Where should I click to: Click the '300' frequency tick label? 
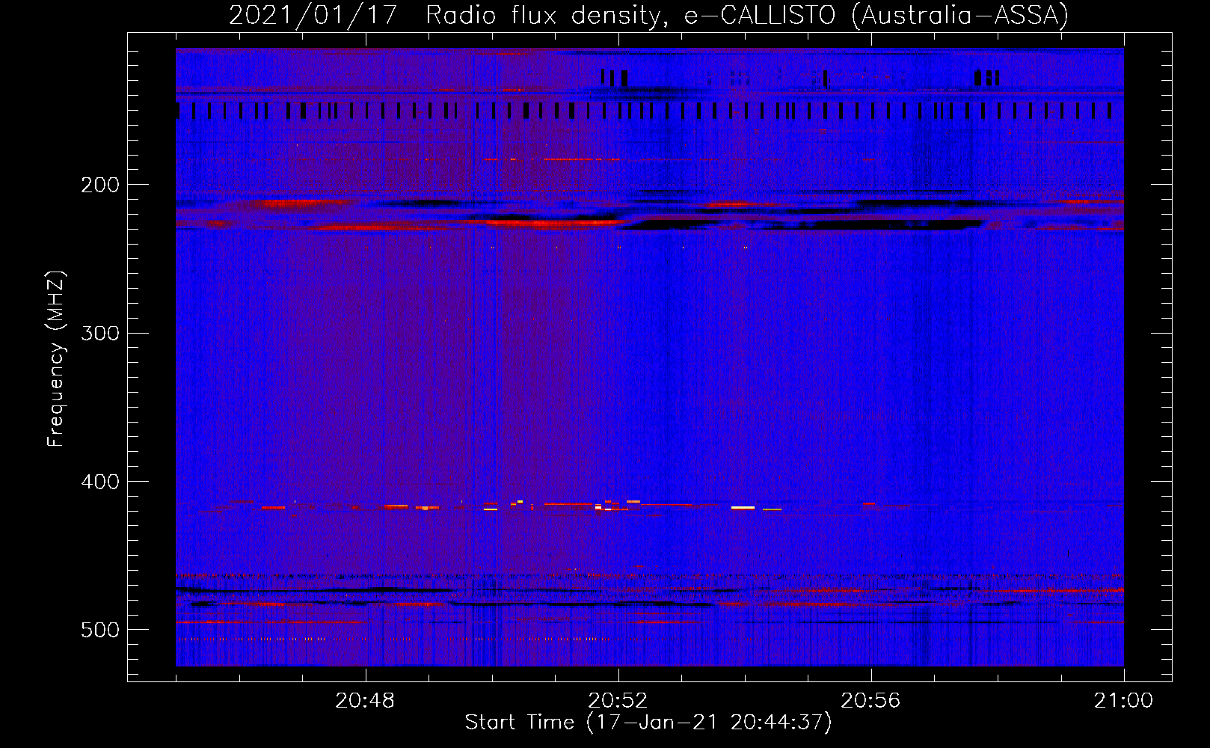coord(100,333)
